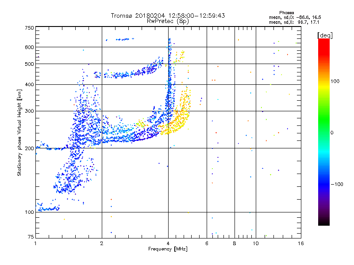This screenshot has width=354, height=265.
Task: Click the x-axis tick label '6'
Action: click(x=207, y=243)
